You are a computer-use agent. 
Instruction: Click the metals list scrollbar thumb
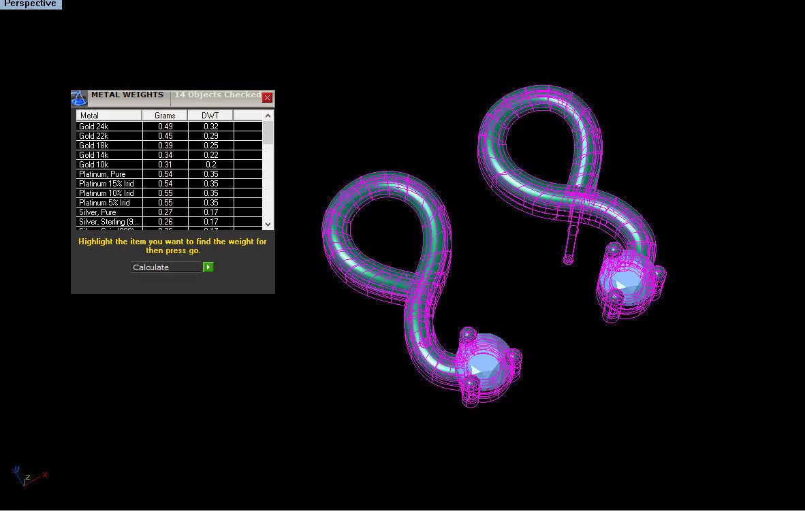[268, 133]
